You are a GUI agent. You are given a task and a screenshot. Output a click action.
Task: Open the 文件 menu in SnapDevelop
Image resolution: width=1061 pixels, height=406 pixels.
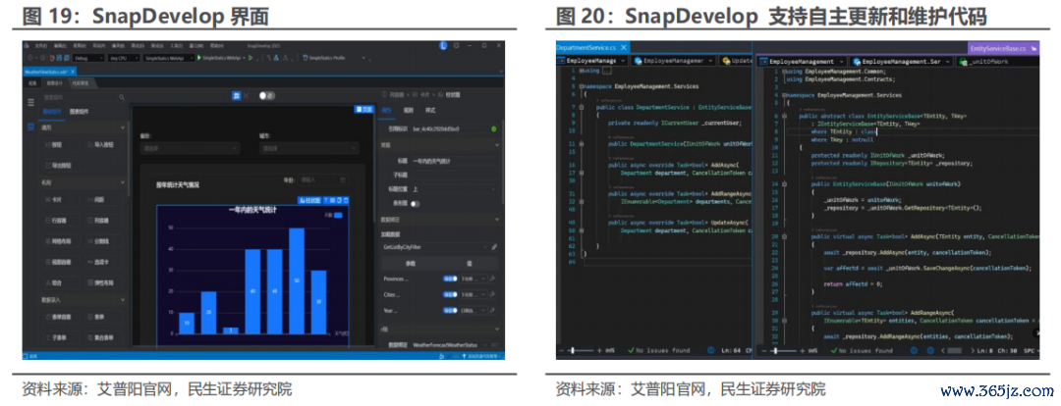click(x=40, y=45)
